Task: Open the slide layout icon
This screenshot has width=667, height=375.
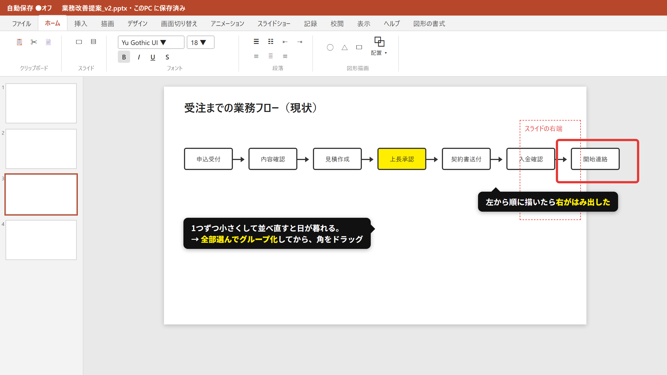Action: pos(93,42)
